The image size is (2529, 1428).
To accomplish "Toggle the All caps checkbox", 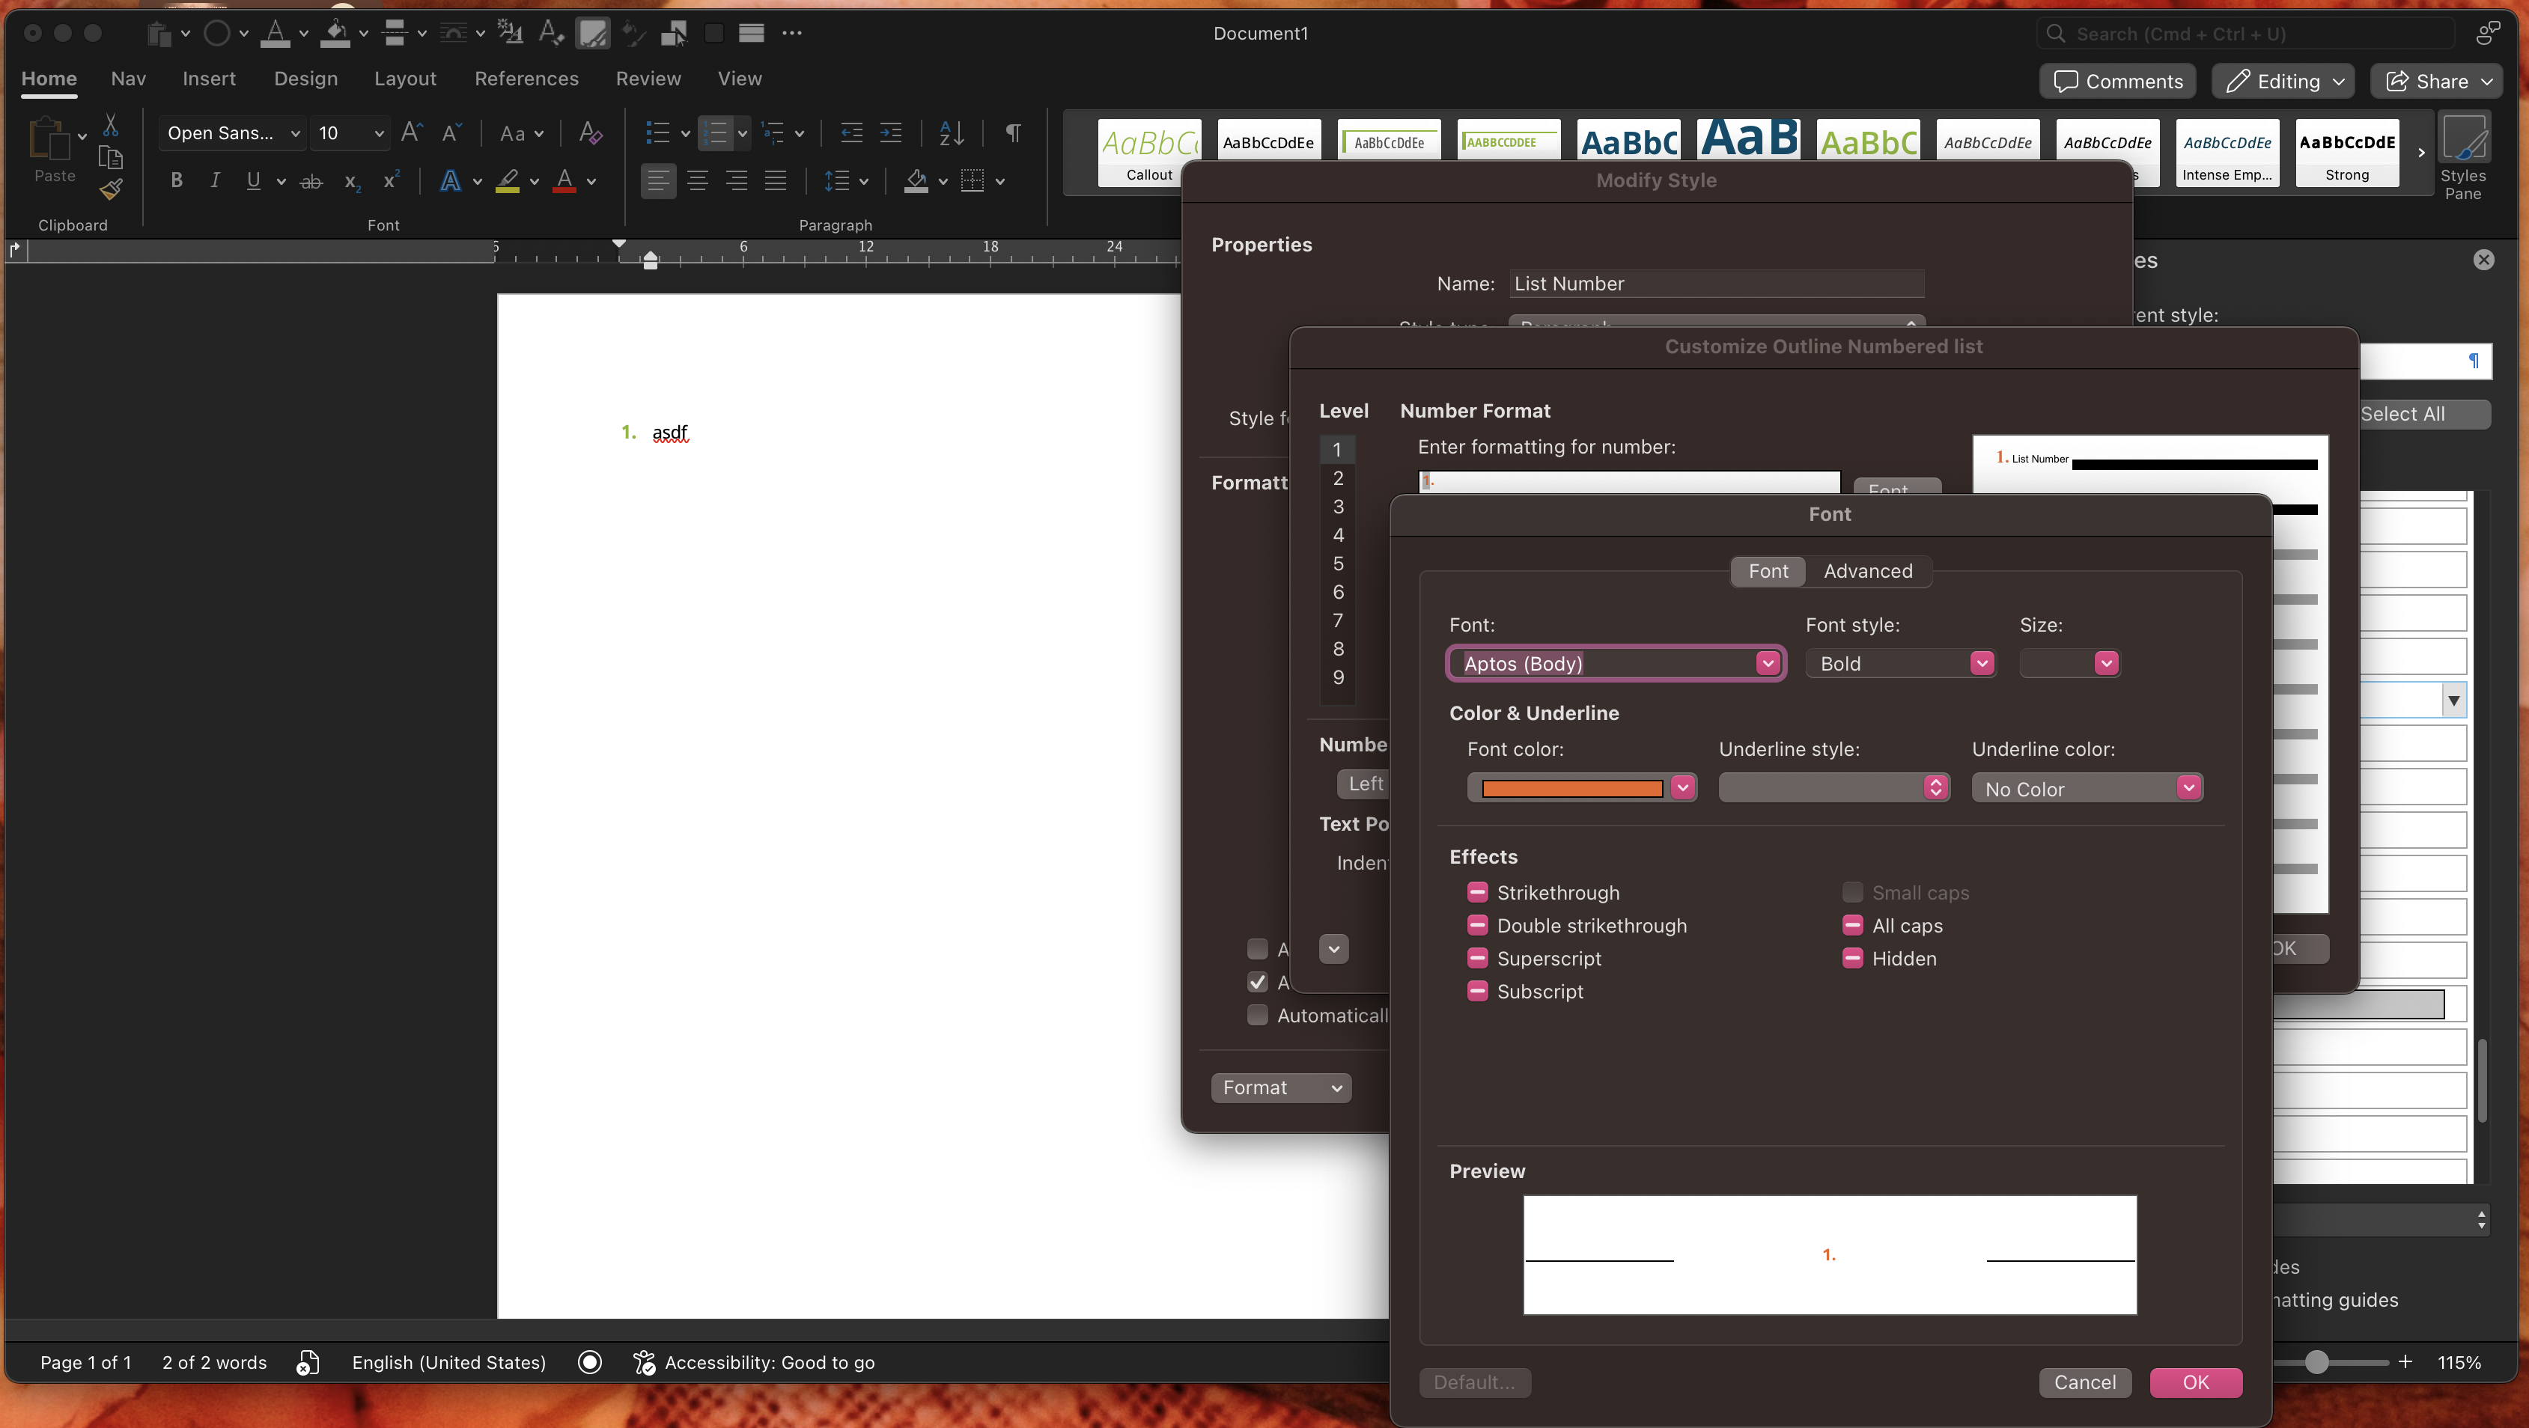I will click(x=1852, y=924).
